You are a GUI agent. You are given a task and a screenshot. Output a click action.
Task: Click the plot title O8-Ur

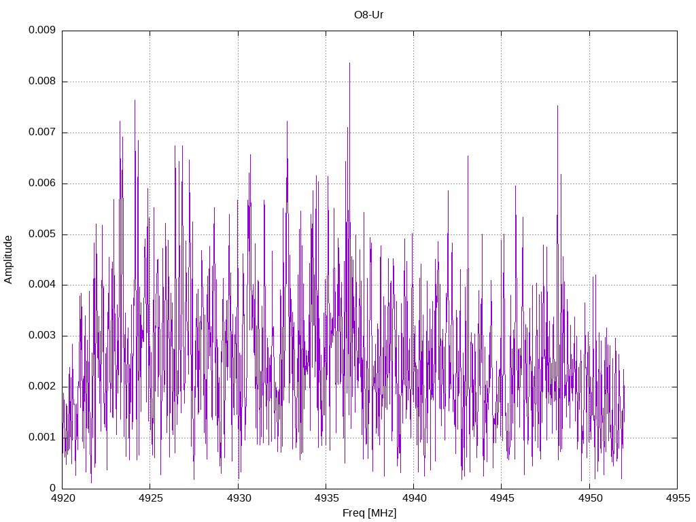point(368,15)
